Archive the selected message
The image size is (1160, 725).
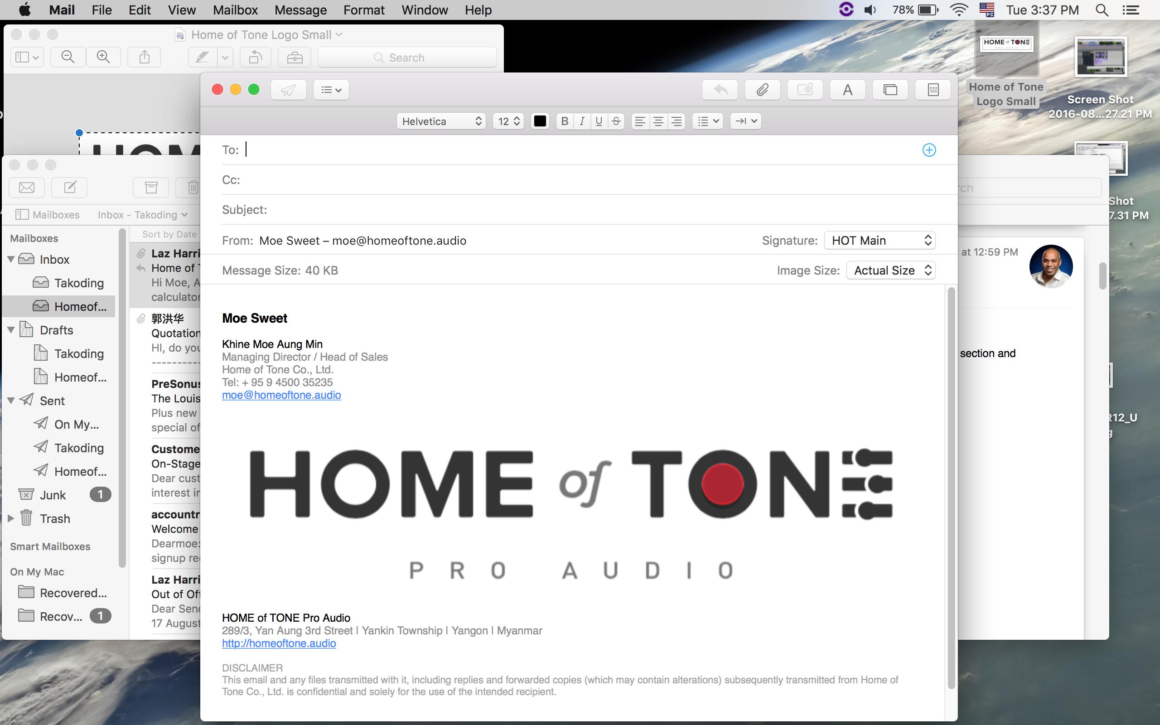pos(150,187)
